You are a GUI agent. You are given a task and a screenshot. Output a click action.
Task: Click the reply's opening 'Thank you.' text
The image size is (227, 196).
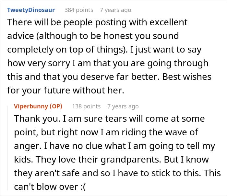point(37,119)
